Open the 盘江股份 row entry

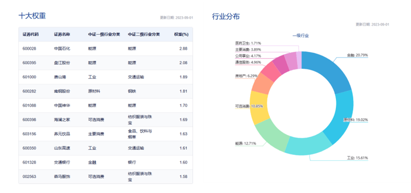click(62, 63)
